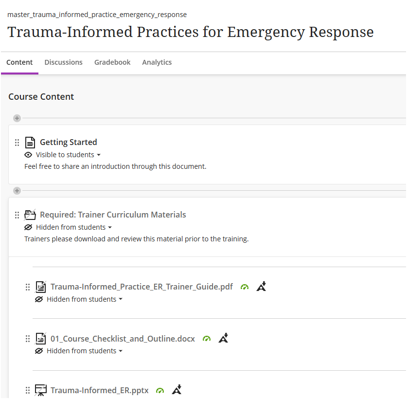This screenshot has width=407, height=399.
Task: Switch to the Gradebook tab
Action: click(x=112, y=62)
